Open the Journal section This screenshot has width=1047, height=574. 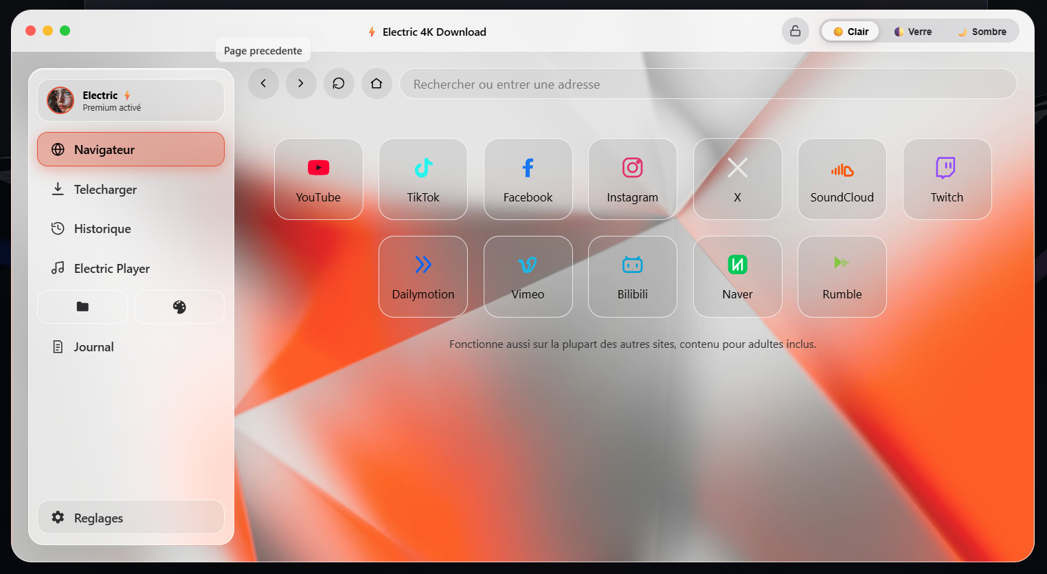[131, 346]
